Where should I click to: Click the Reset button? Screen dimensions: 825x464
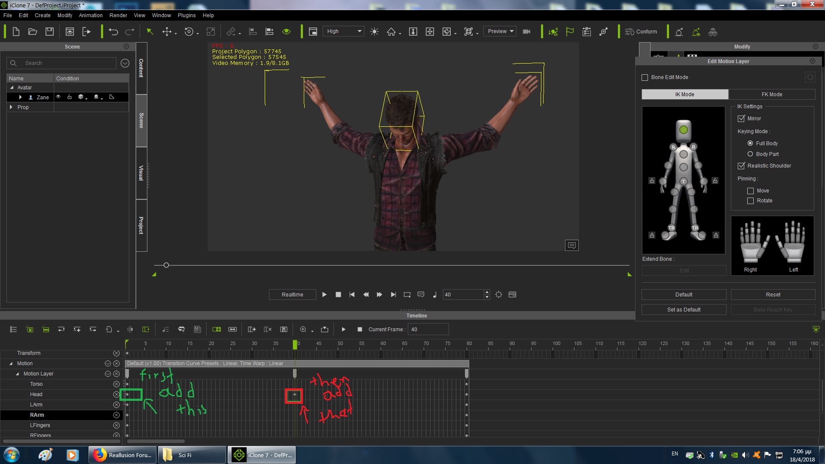click(773, 295)
